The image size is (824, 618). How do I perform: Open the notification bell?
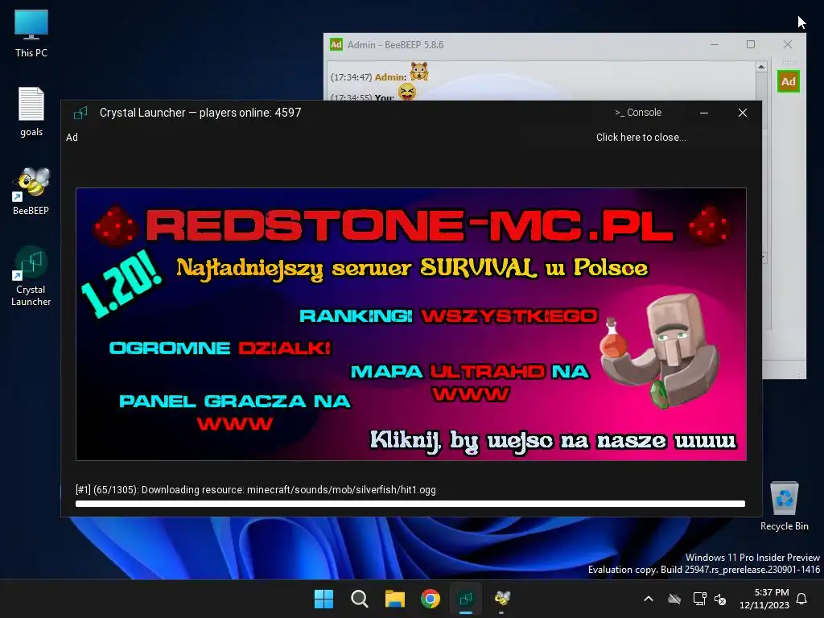801,599
